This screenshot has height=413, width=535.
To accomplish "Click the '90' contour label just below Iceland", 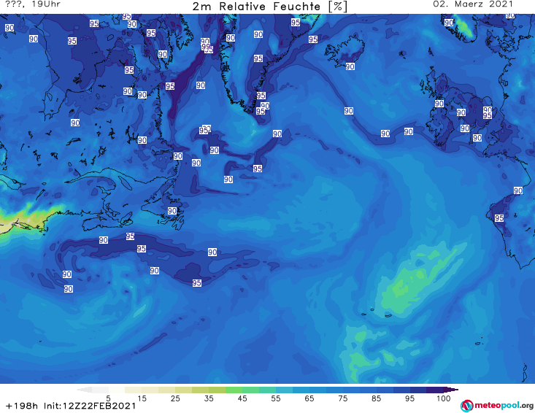I will pos(350,66).
